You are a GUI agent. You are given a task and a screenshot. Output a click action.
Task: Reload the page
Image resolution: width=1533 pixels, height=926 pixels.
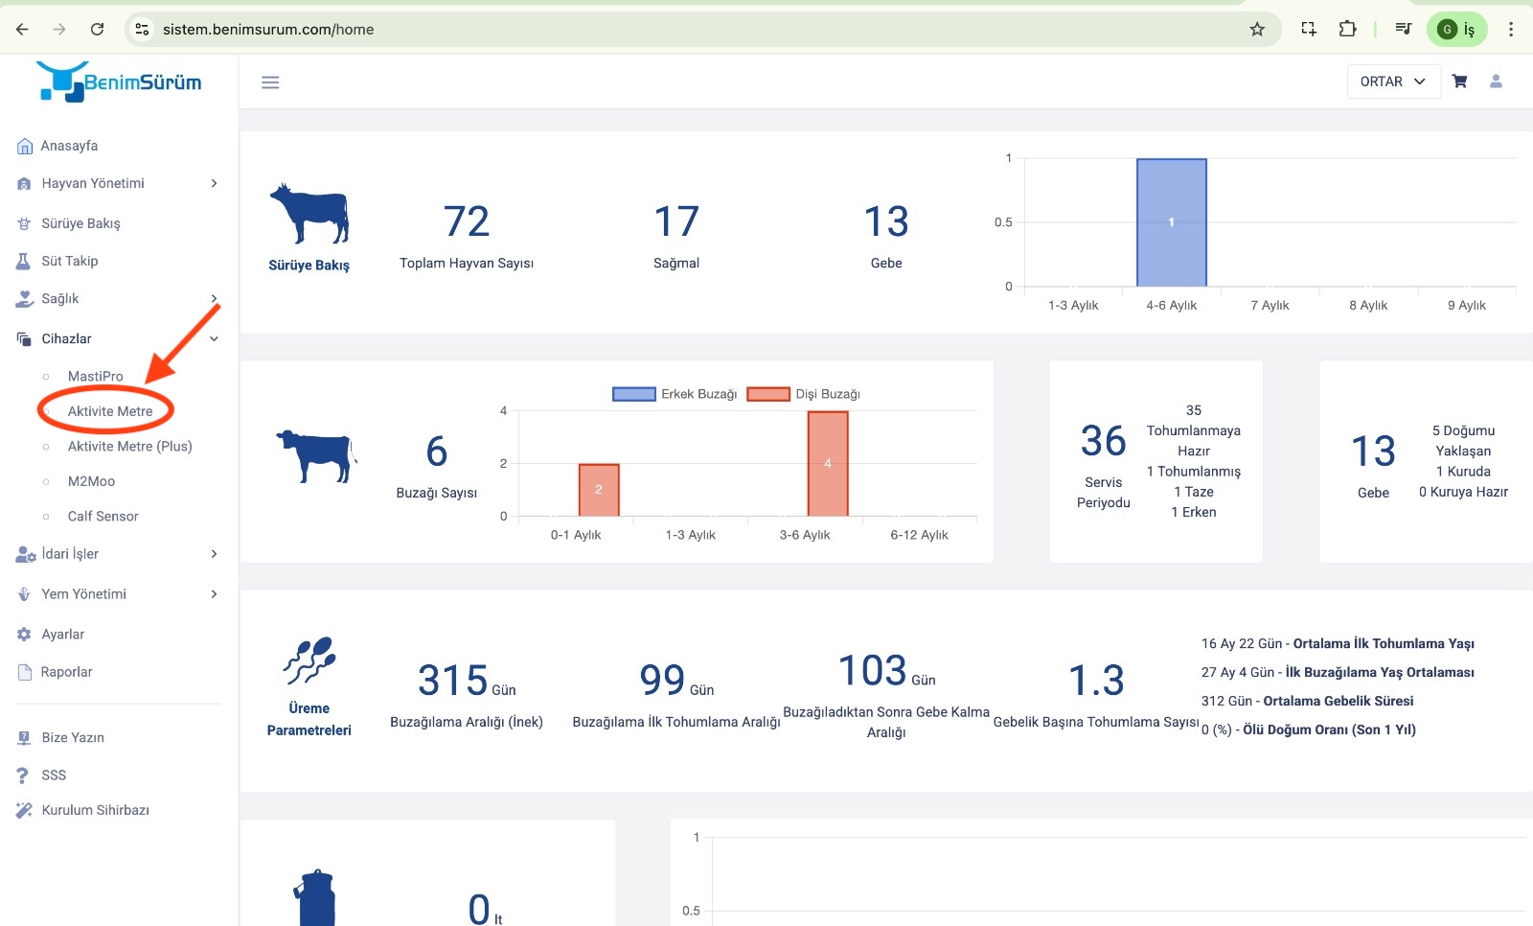click(97, 29)
